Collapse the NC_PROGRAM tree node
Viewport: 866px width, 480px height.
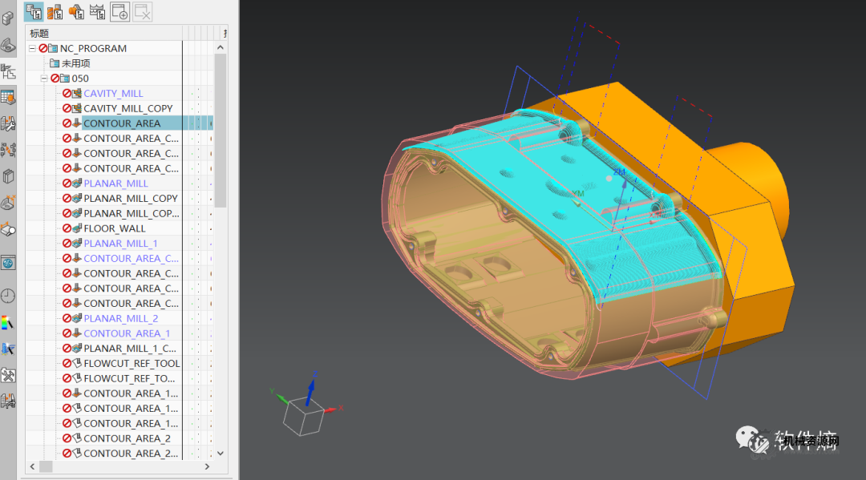pos(32,49)
